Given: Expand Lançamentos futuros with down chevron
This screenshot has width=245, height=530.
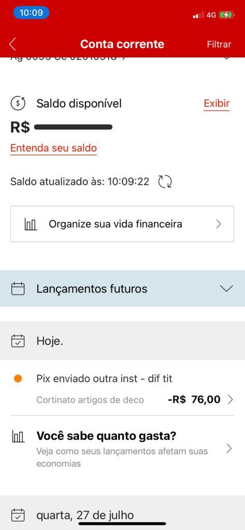Looking at the screenshot, I should pos(226,289).
